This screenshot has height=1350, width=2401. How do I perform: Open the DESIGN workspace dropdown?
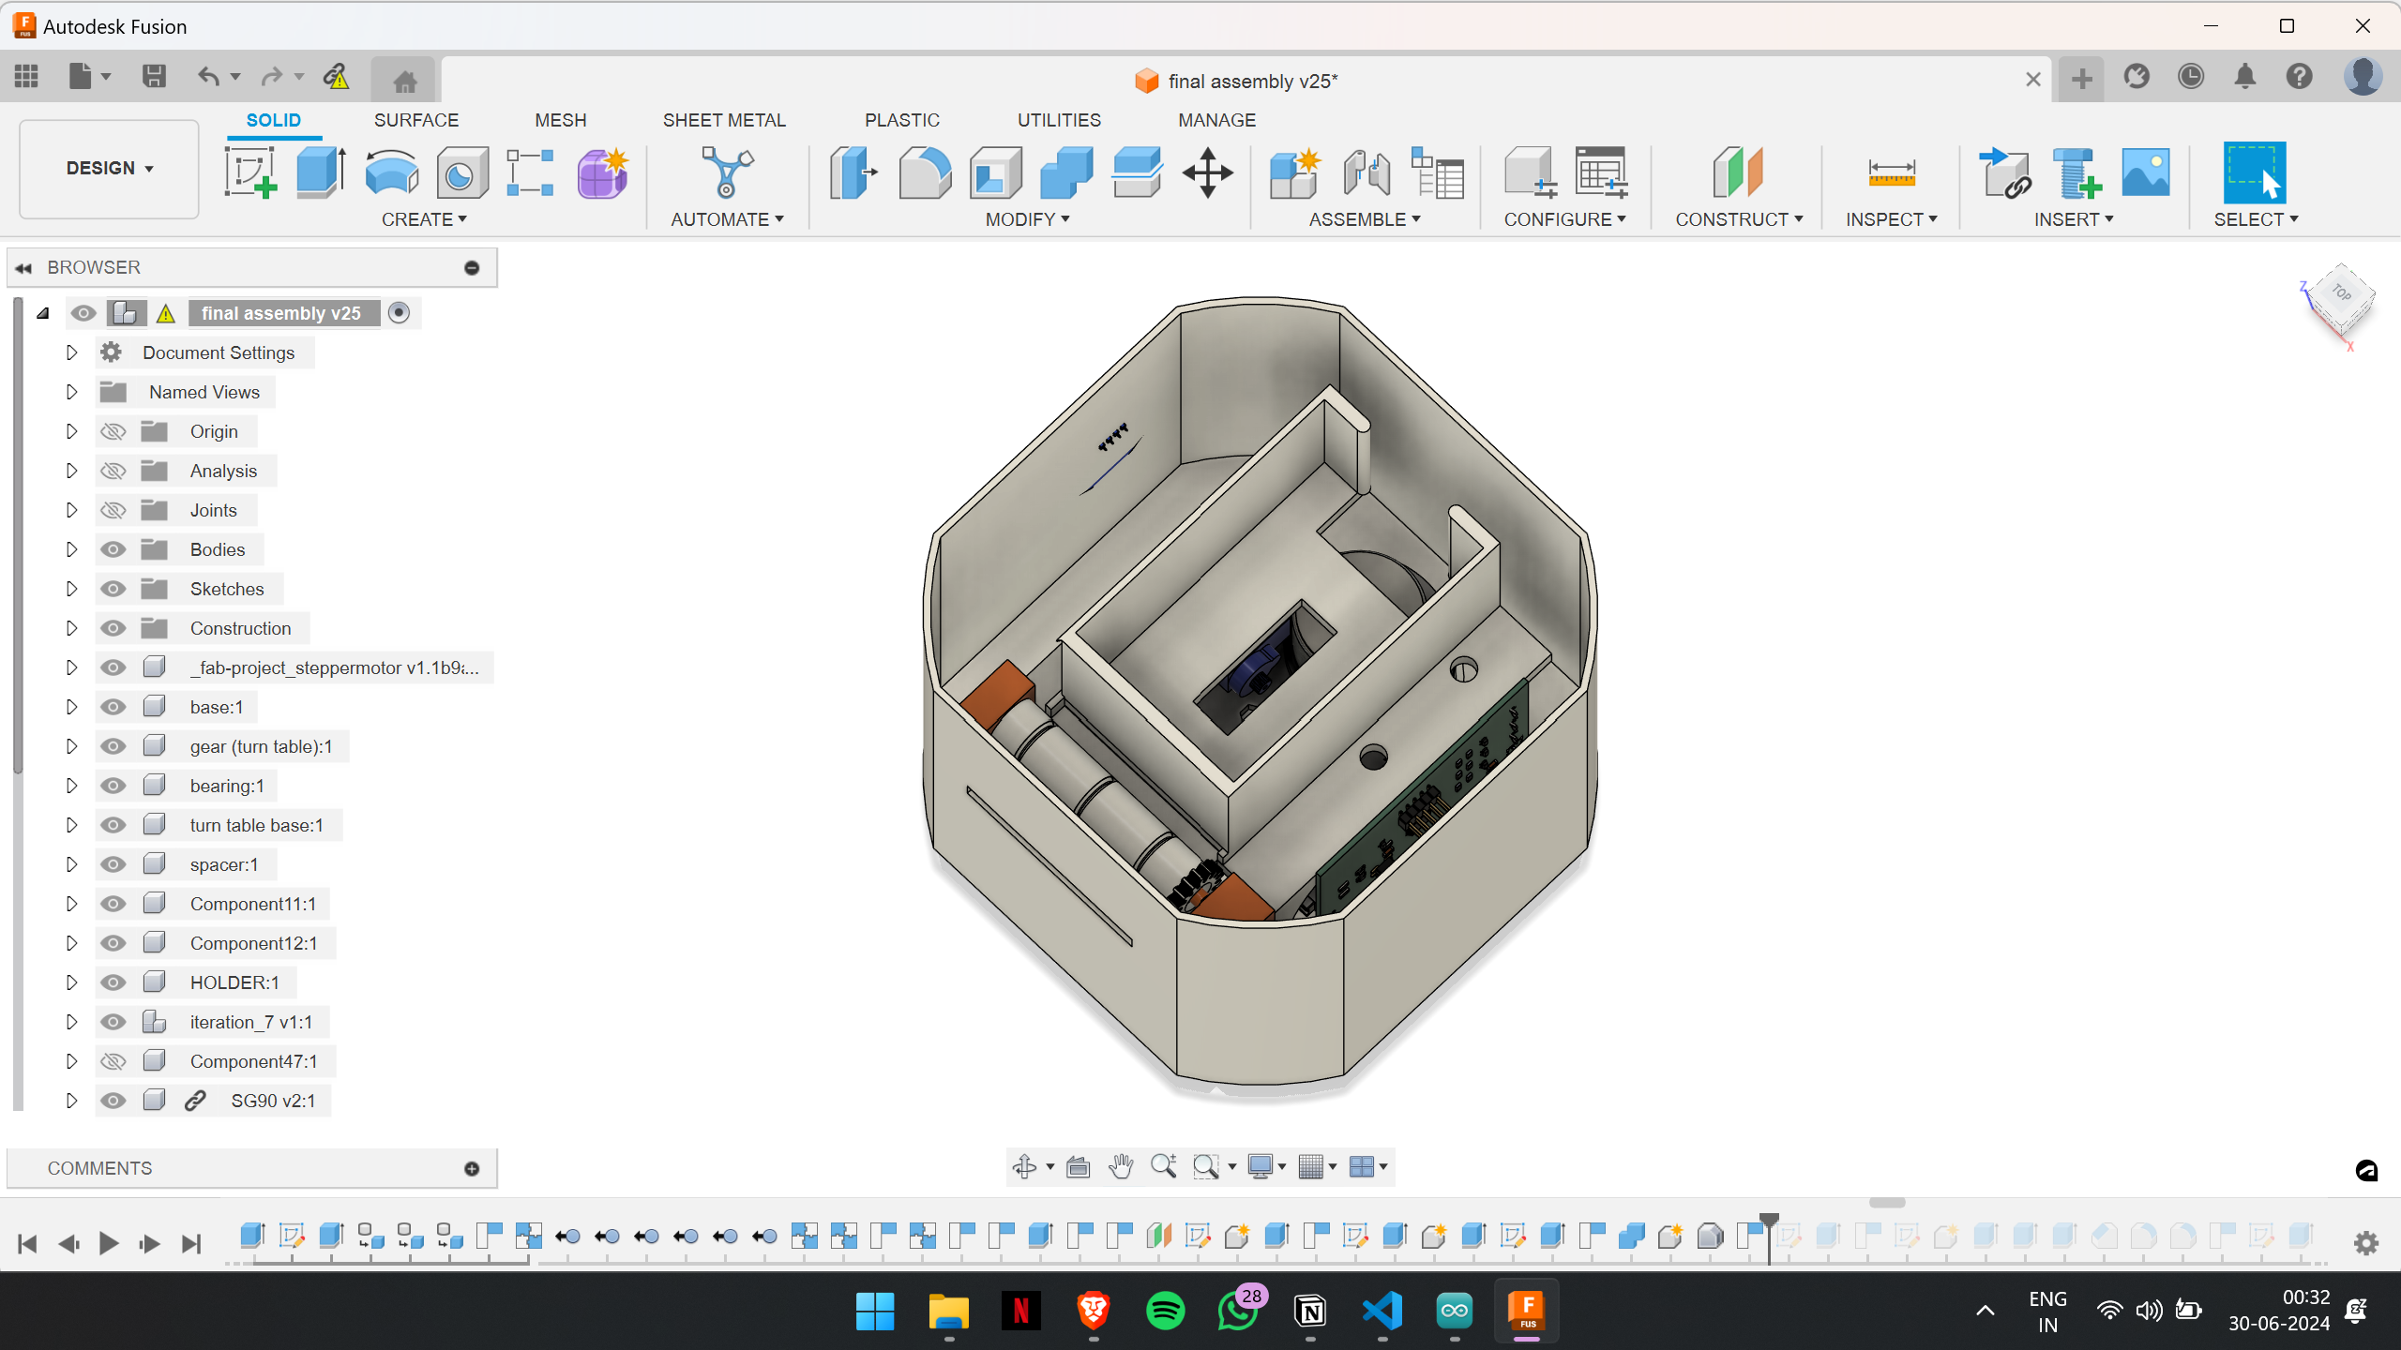click(x=109, y=169)
